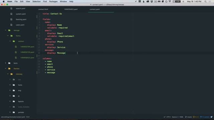The height and width of the screenshot is (120, 214).
Task: Expand the tests folder chevron
Action: pyautogui.click(x=5, y=63)
